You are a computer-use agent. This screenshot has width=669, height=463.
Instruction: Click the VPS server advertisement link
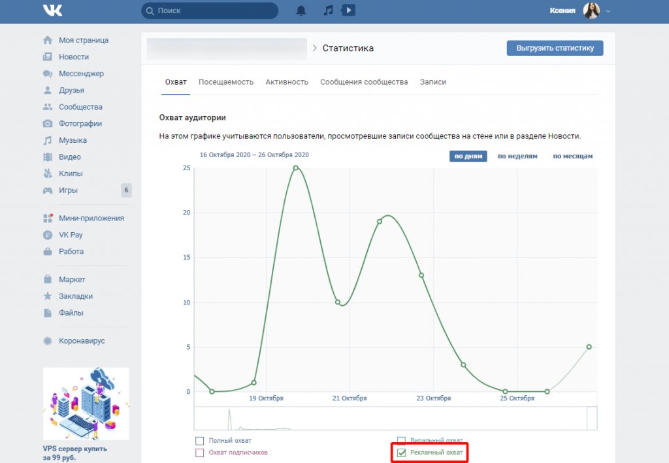[x=74, y=449]
